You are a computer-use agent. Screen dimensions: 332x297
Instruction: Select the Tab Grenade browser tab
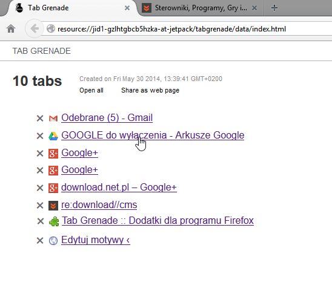[x=48, y=8]
